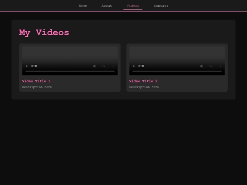Click description text under Video Title 2

coord(144,87)
